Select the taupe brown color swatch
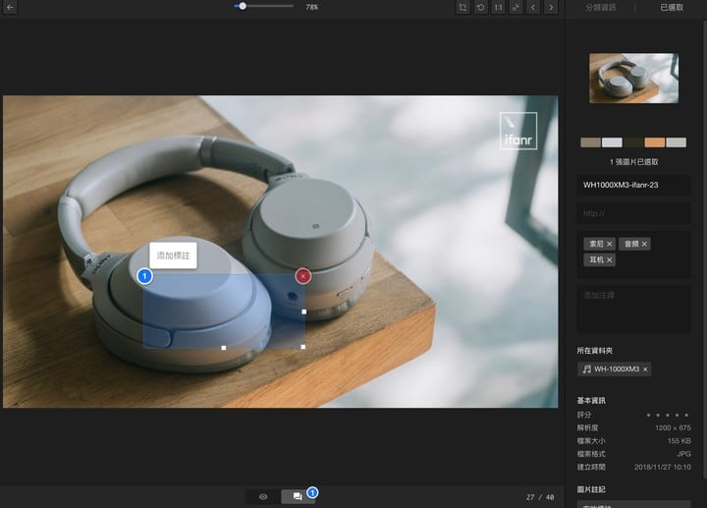The height and width of the screenshot is (508, 707). [x=590, y=142]
